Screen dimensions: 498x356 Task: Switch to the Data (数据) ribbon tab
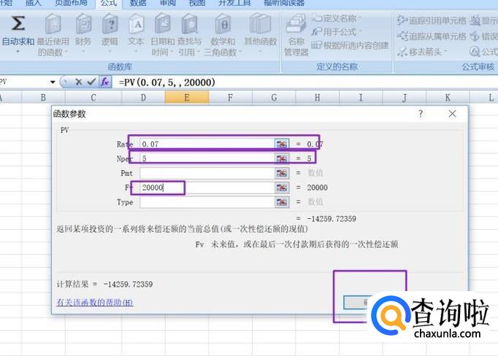pos(138,3)
